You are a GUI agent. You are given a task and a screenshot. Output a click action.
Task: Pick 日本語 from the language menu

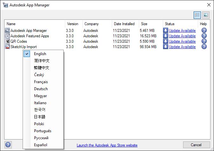click(x=40, y=117)
